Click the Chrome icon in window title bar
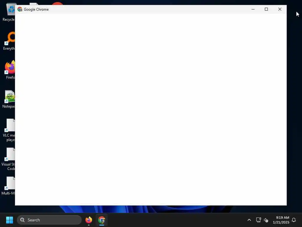302x227 pixels. [20, 9]
